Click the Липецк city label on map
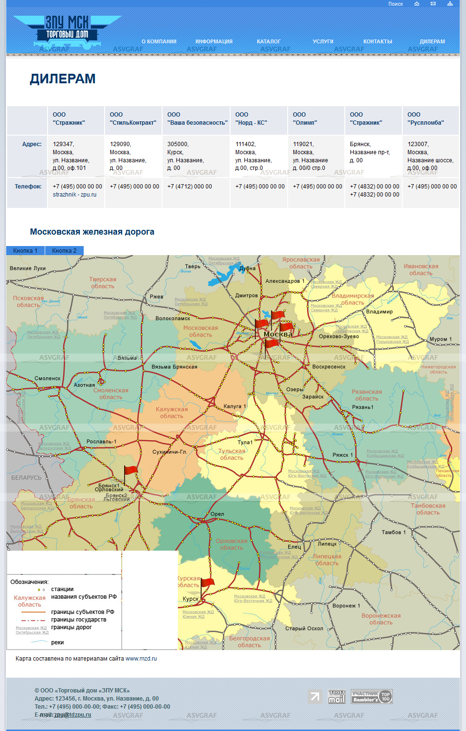This screenshot has width=466, height=731. click(x=327, y=543)
